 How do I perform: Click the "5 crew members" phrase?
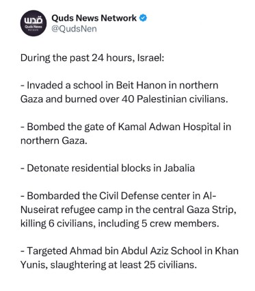(180, 223)
